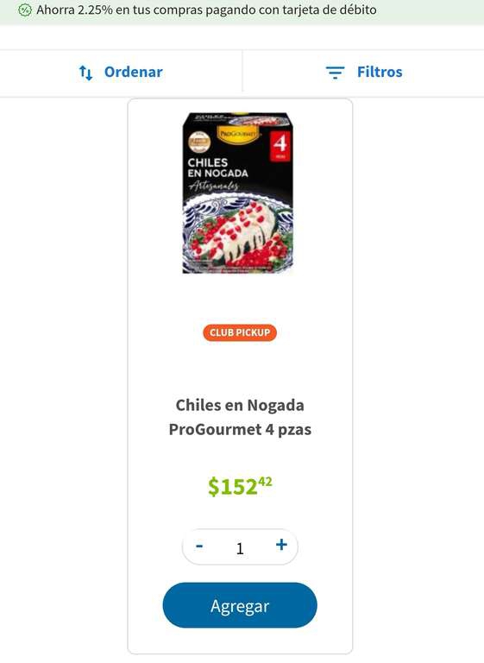This screenshot has height=663, width=484.
Task: Click the red 4 pieces label on box
Action: coord(280,146)
